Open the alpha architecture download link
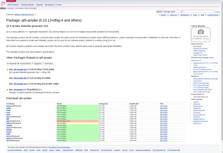 click(x=8, y=106)
